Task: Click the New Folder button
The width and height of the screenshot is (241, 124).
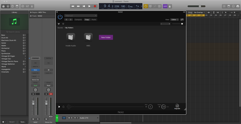Action: pyautogui.click(x=106, y=37)
